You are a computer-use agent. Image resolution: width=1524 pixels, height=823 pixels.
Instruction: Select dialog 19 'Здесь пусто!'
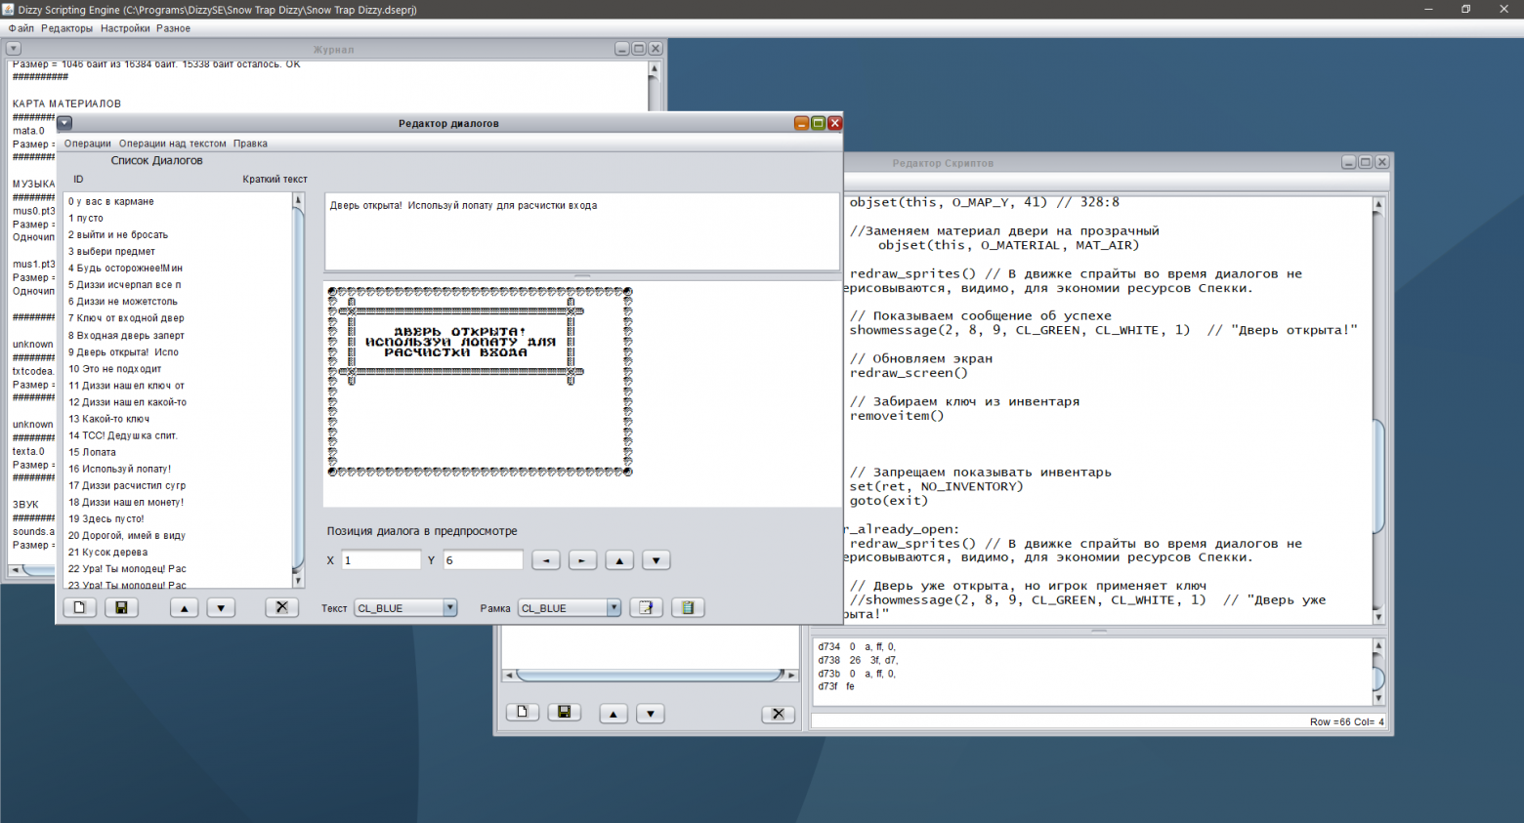179,518
